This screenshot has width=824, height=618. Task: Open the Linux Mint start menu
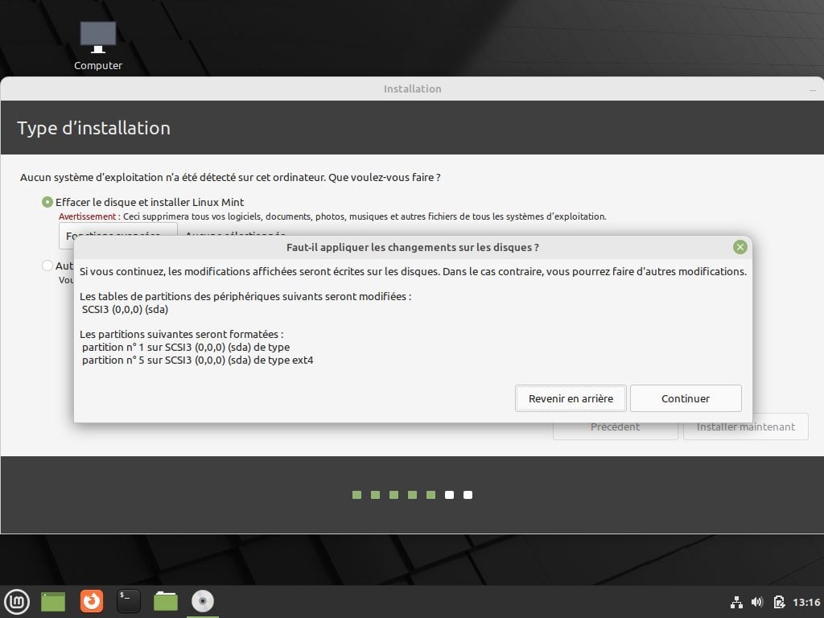click(17, 601)
